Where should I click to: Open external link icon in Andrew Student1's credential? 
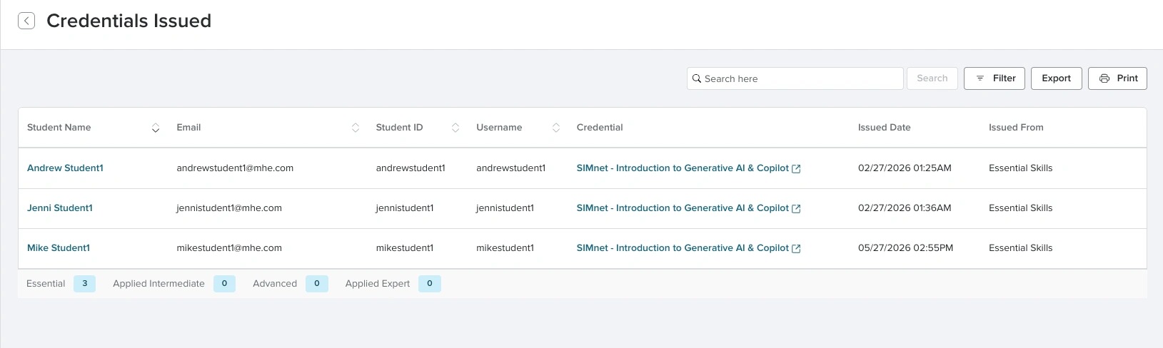coord(796,169)
